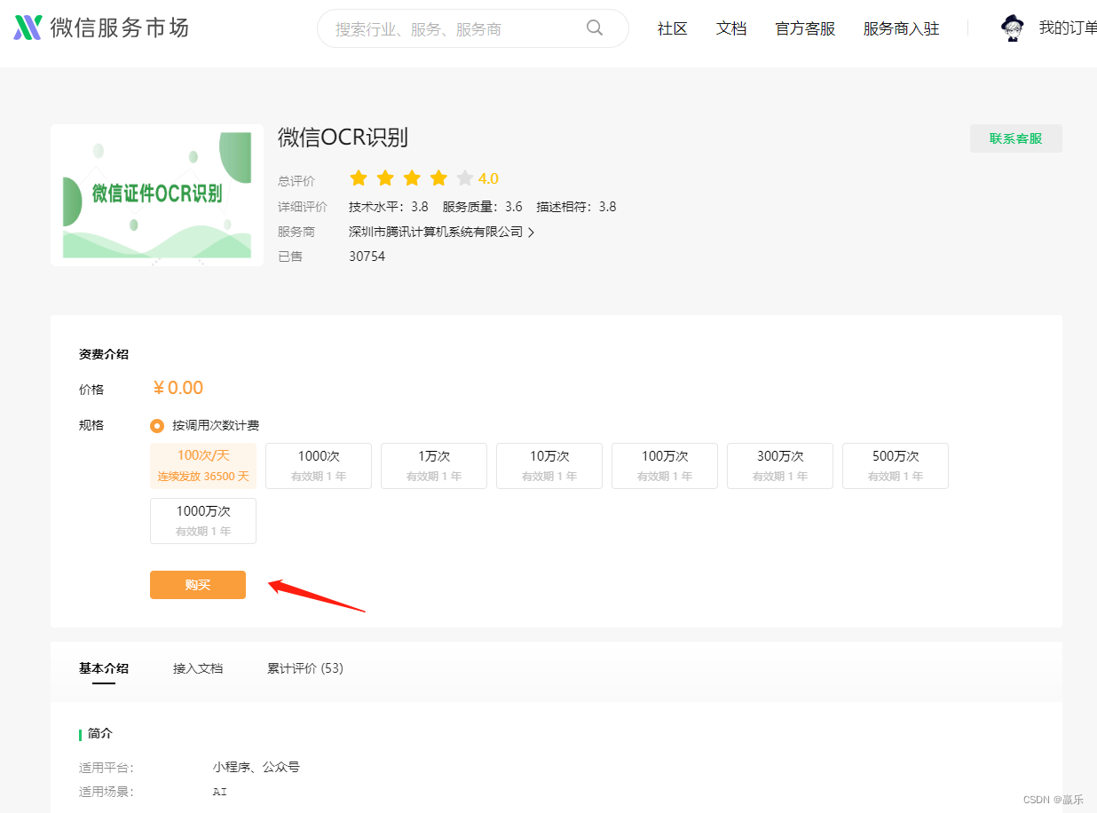Open 我的订单 in the header

[1068, 28]
